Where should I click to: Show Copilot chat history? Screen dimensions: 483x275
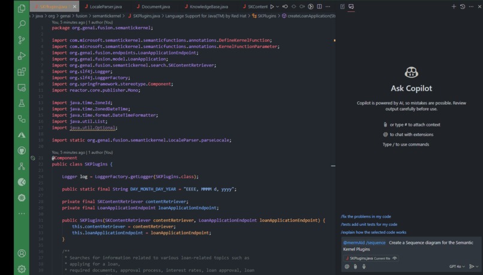point(463,7)
